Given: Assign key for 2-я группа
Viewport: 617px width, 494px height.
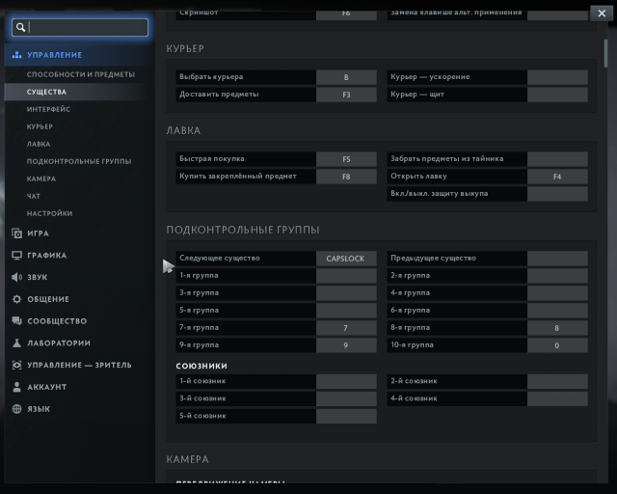Looking at the screenshot, I should [x=557, y=276].
